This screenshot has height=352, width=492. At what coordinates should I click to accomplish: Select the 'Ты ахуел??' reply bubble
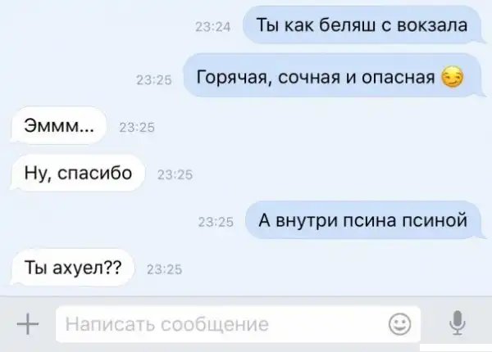pyautogui.click(x=72, y=268)
